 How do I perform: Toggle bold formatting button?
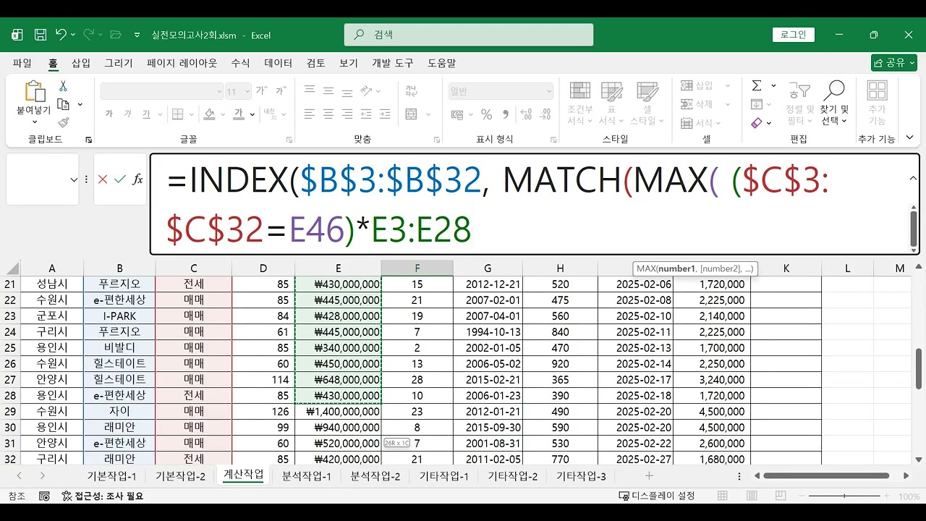pos(109,114)
